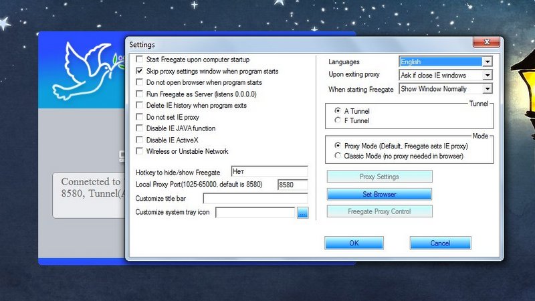535x301 pixels.
Task: Enable Wireless or Unstable Network option
Action: [139, 151]
